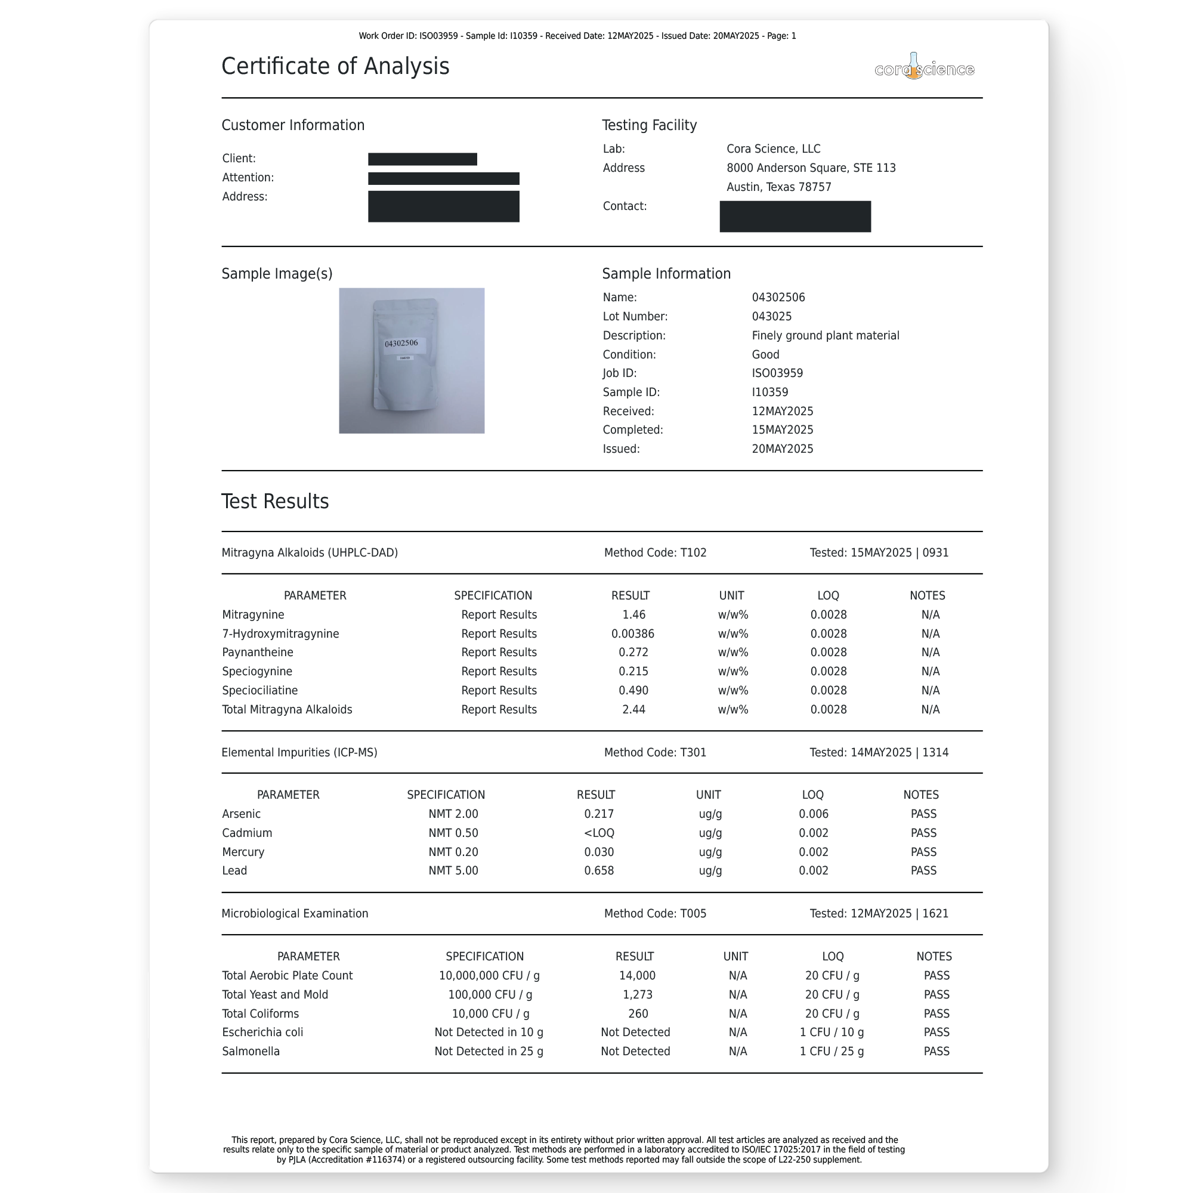The width and height of the screenshot is (1193, 1193).
Task: Click the Mitragynine result value 1.46
Action: click(x=633, y=615)
